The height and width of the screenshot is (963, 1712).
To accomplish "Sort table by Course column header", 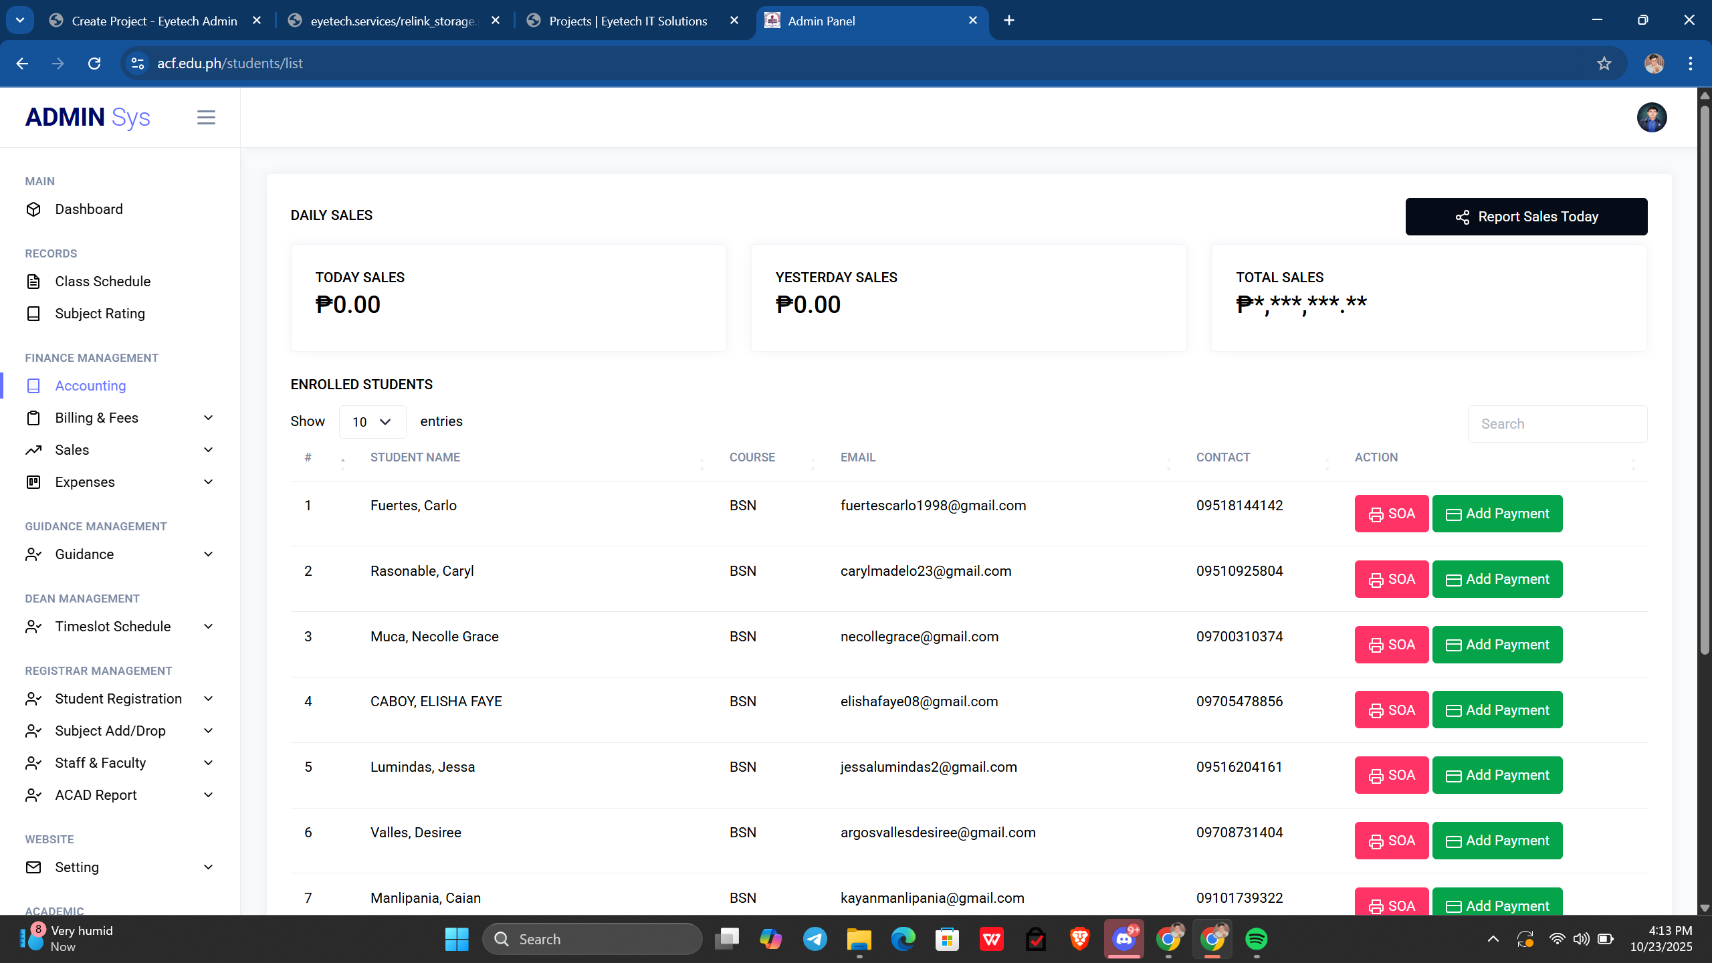I will [x=752, y=457].
